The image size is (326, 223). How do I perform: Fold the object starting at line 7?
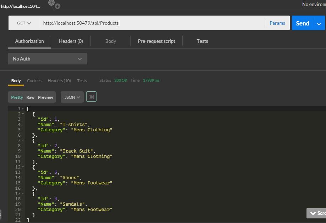(x=23, y=141)
